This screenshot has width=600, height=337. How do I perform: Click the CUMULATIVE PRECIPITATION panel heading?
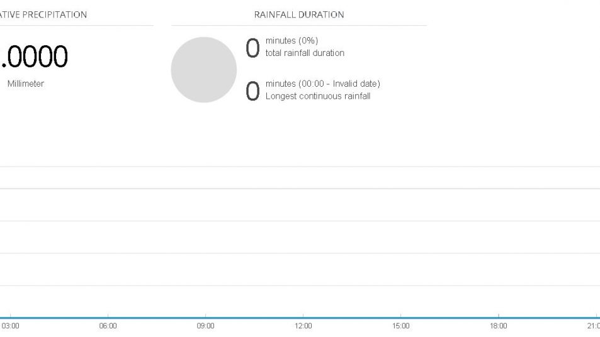[x=43, y=14]
